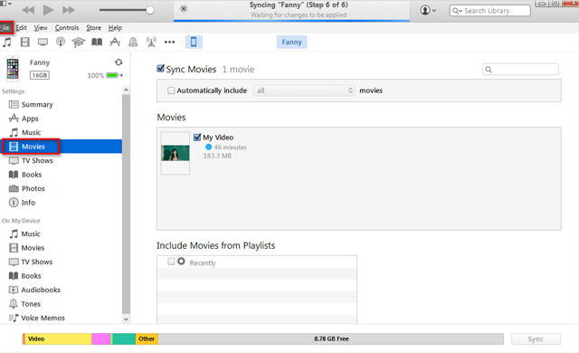
Task: Open the 'all' movies dropdown
Action: coord(304,91)
